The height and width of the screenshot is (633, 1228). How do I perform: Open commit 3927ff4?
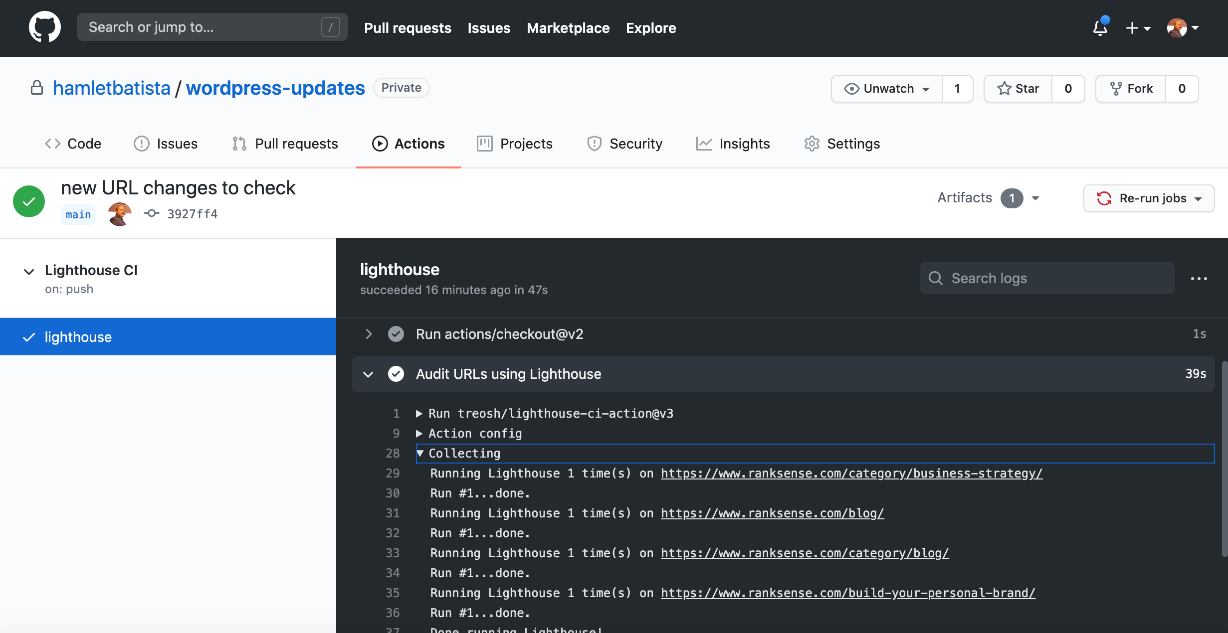[192, 214]
